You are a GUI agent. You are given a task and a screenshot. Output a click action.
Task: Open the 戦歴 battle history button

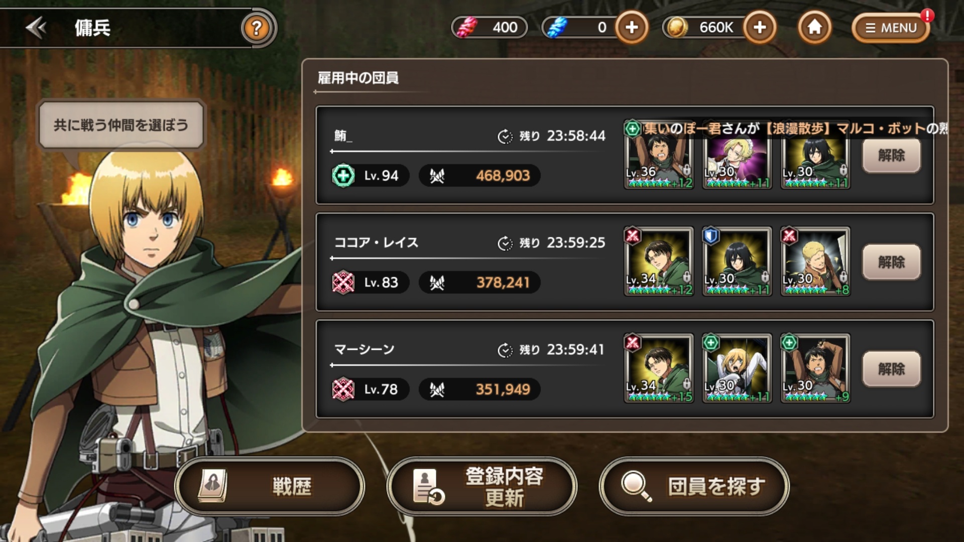(x=270, y=486)
